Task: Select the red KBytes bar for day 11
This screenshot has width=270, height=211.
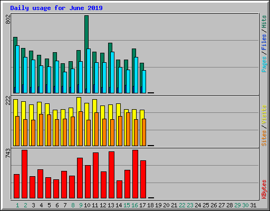Action: [95, 176]
